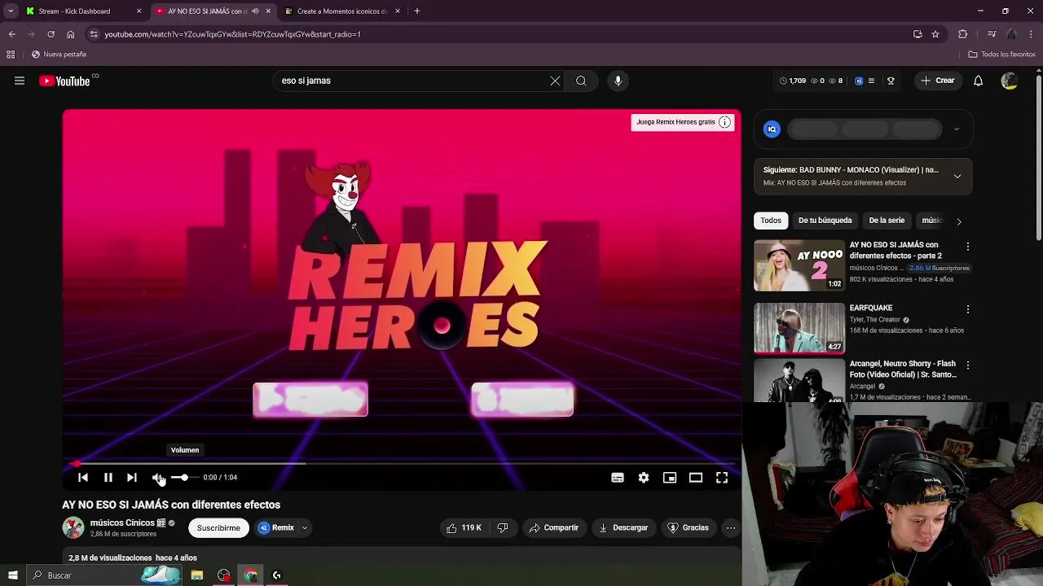This screenshot has height=586, width=1043.
Task: Open more actions three-dot menu
Action: pyautogui.click(x=731, y=528)
